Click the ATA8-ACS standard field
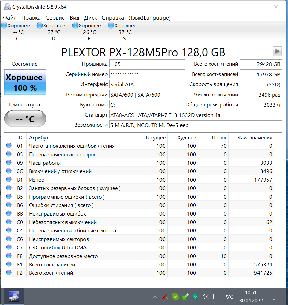Screen dimensions: 288x305 (x=195, y=115)
